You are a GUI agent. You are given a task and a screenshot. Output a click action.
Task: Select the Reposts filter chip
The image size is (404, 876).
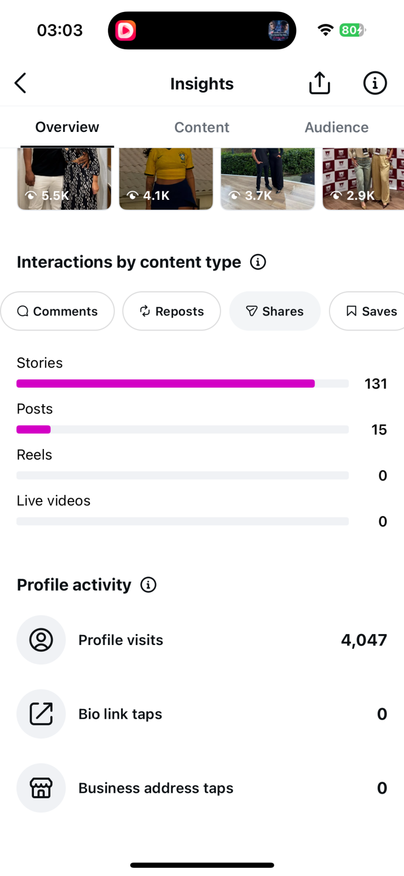click(172, 311)
